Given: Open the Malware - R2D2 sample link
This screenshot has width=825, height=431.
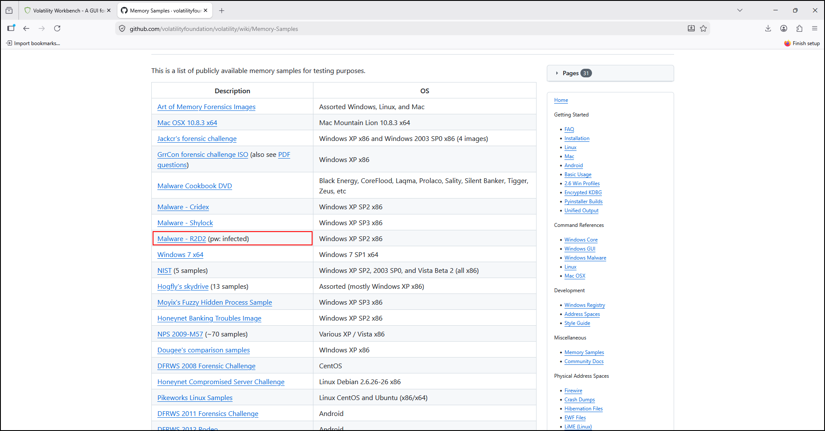Looking at the screenshot, I should (181, 239).
